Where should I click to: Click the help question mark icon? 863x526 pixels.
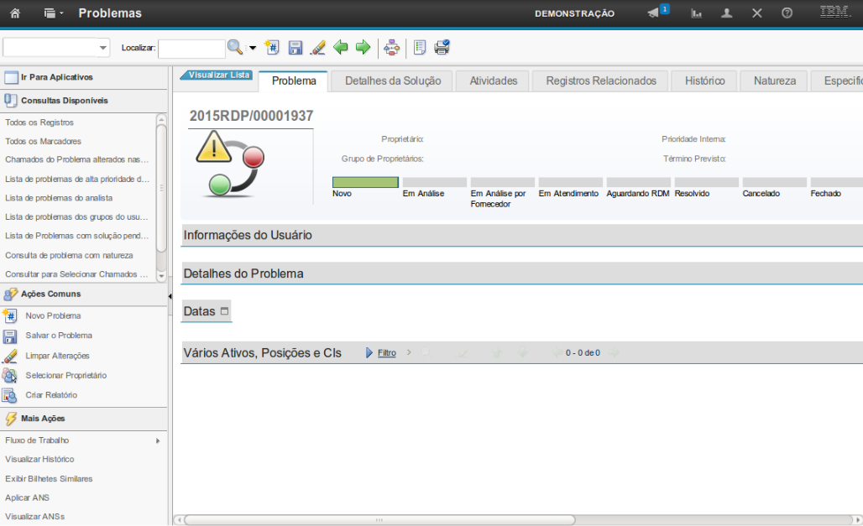[x=787, y=13]
